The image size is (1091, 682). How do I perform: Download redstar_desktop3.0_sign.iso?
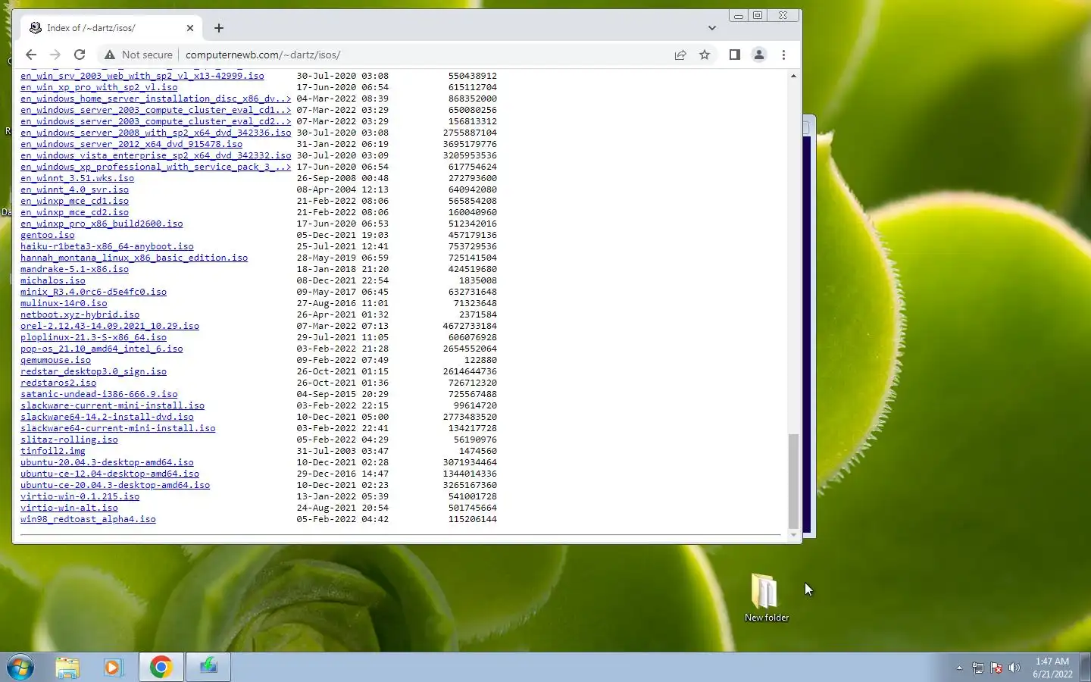coord(93,371)
